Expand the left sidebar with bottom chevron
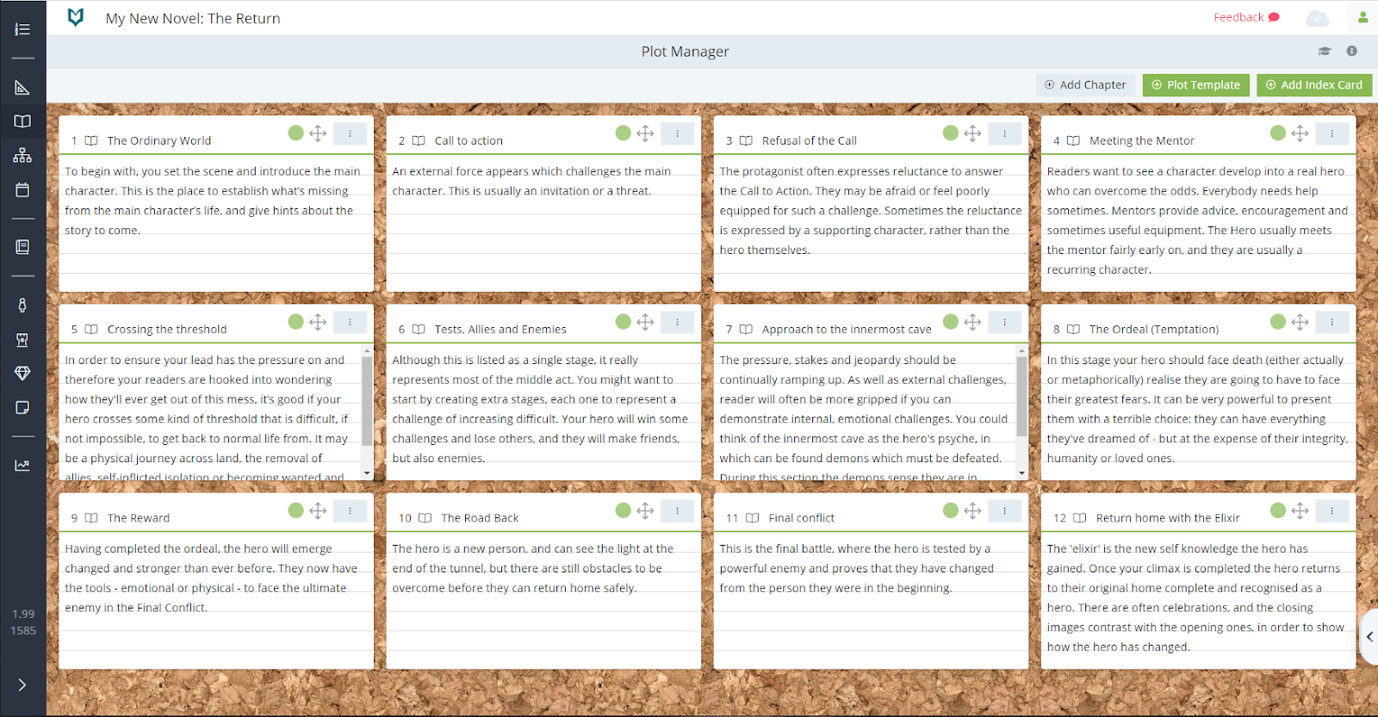Screen dimensions: 1378x717 tap(22, 685)
